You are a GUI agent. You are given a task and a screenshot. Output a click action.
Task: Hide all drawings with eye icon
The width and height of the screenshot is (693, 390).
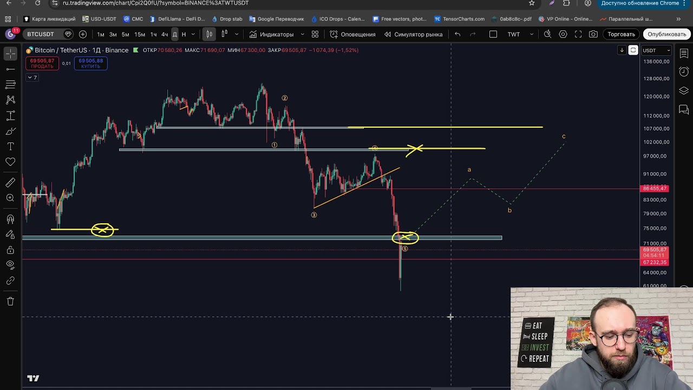pyautogui.click(x=10, y=265)
